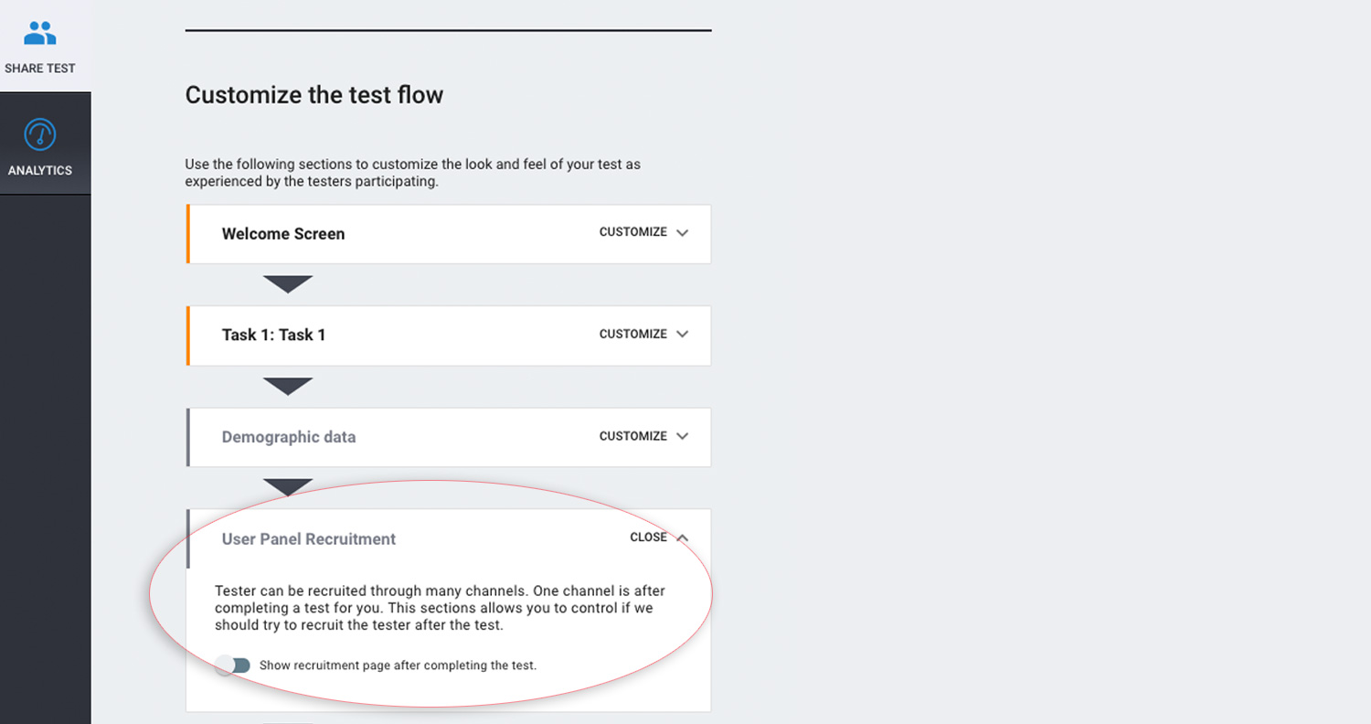Collapse User Panel Recruitment with up chevron
Viewport: 1371px width, 724px height.
point(682,538)
